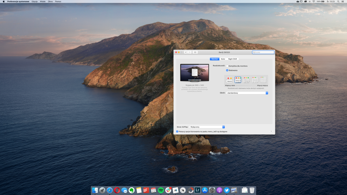Click the Spotlight magnifier in menu bar
The height and width of the screenshot is (195, 347).
338,1
